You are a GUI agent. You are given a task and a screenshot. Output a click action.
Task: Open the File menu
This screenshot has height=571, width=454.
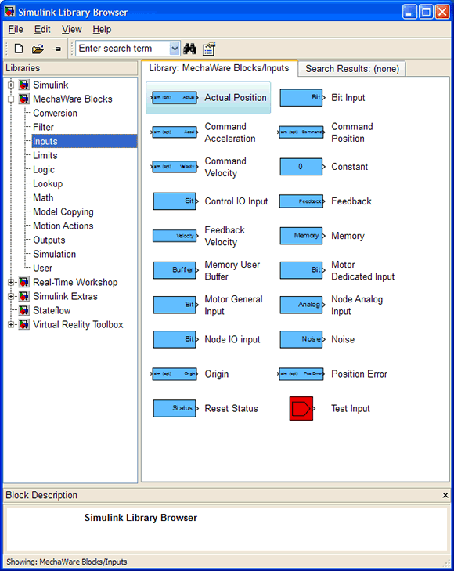(16, 30)
